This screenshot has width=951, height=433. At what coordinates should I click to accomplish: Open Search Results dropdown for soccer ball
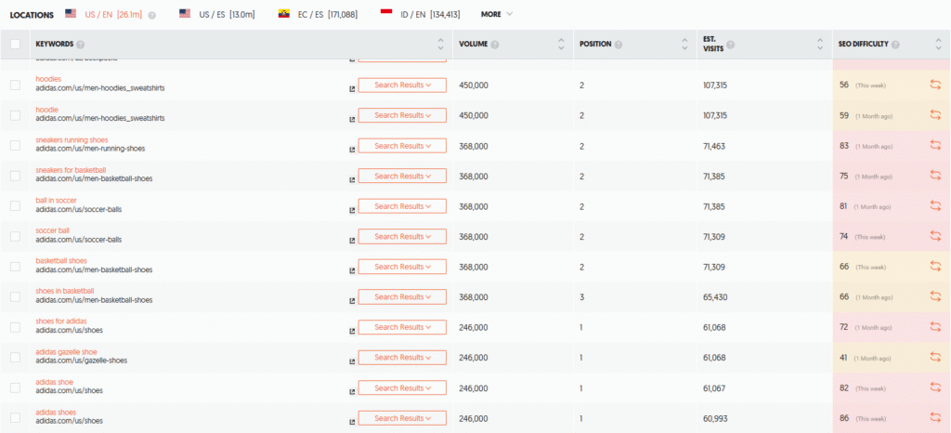coord(402,237)
